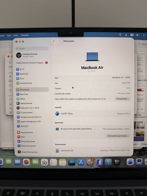The width and height of the screenshot is (147, 196).
Task: Click the Встроенный дисплей Liquid Retina row
Action: tap(92, 129)
